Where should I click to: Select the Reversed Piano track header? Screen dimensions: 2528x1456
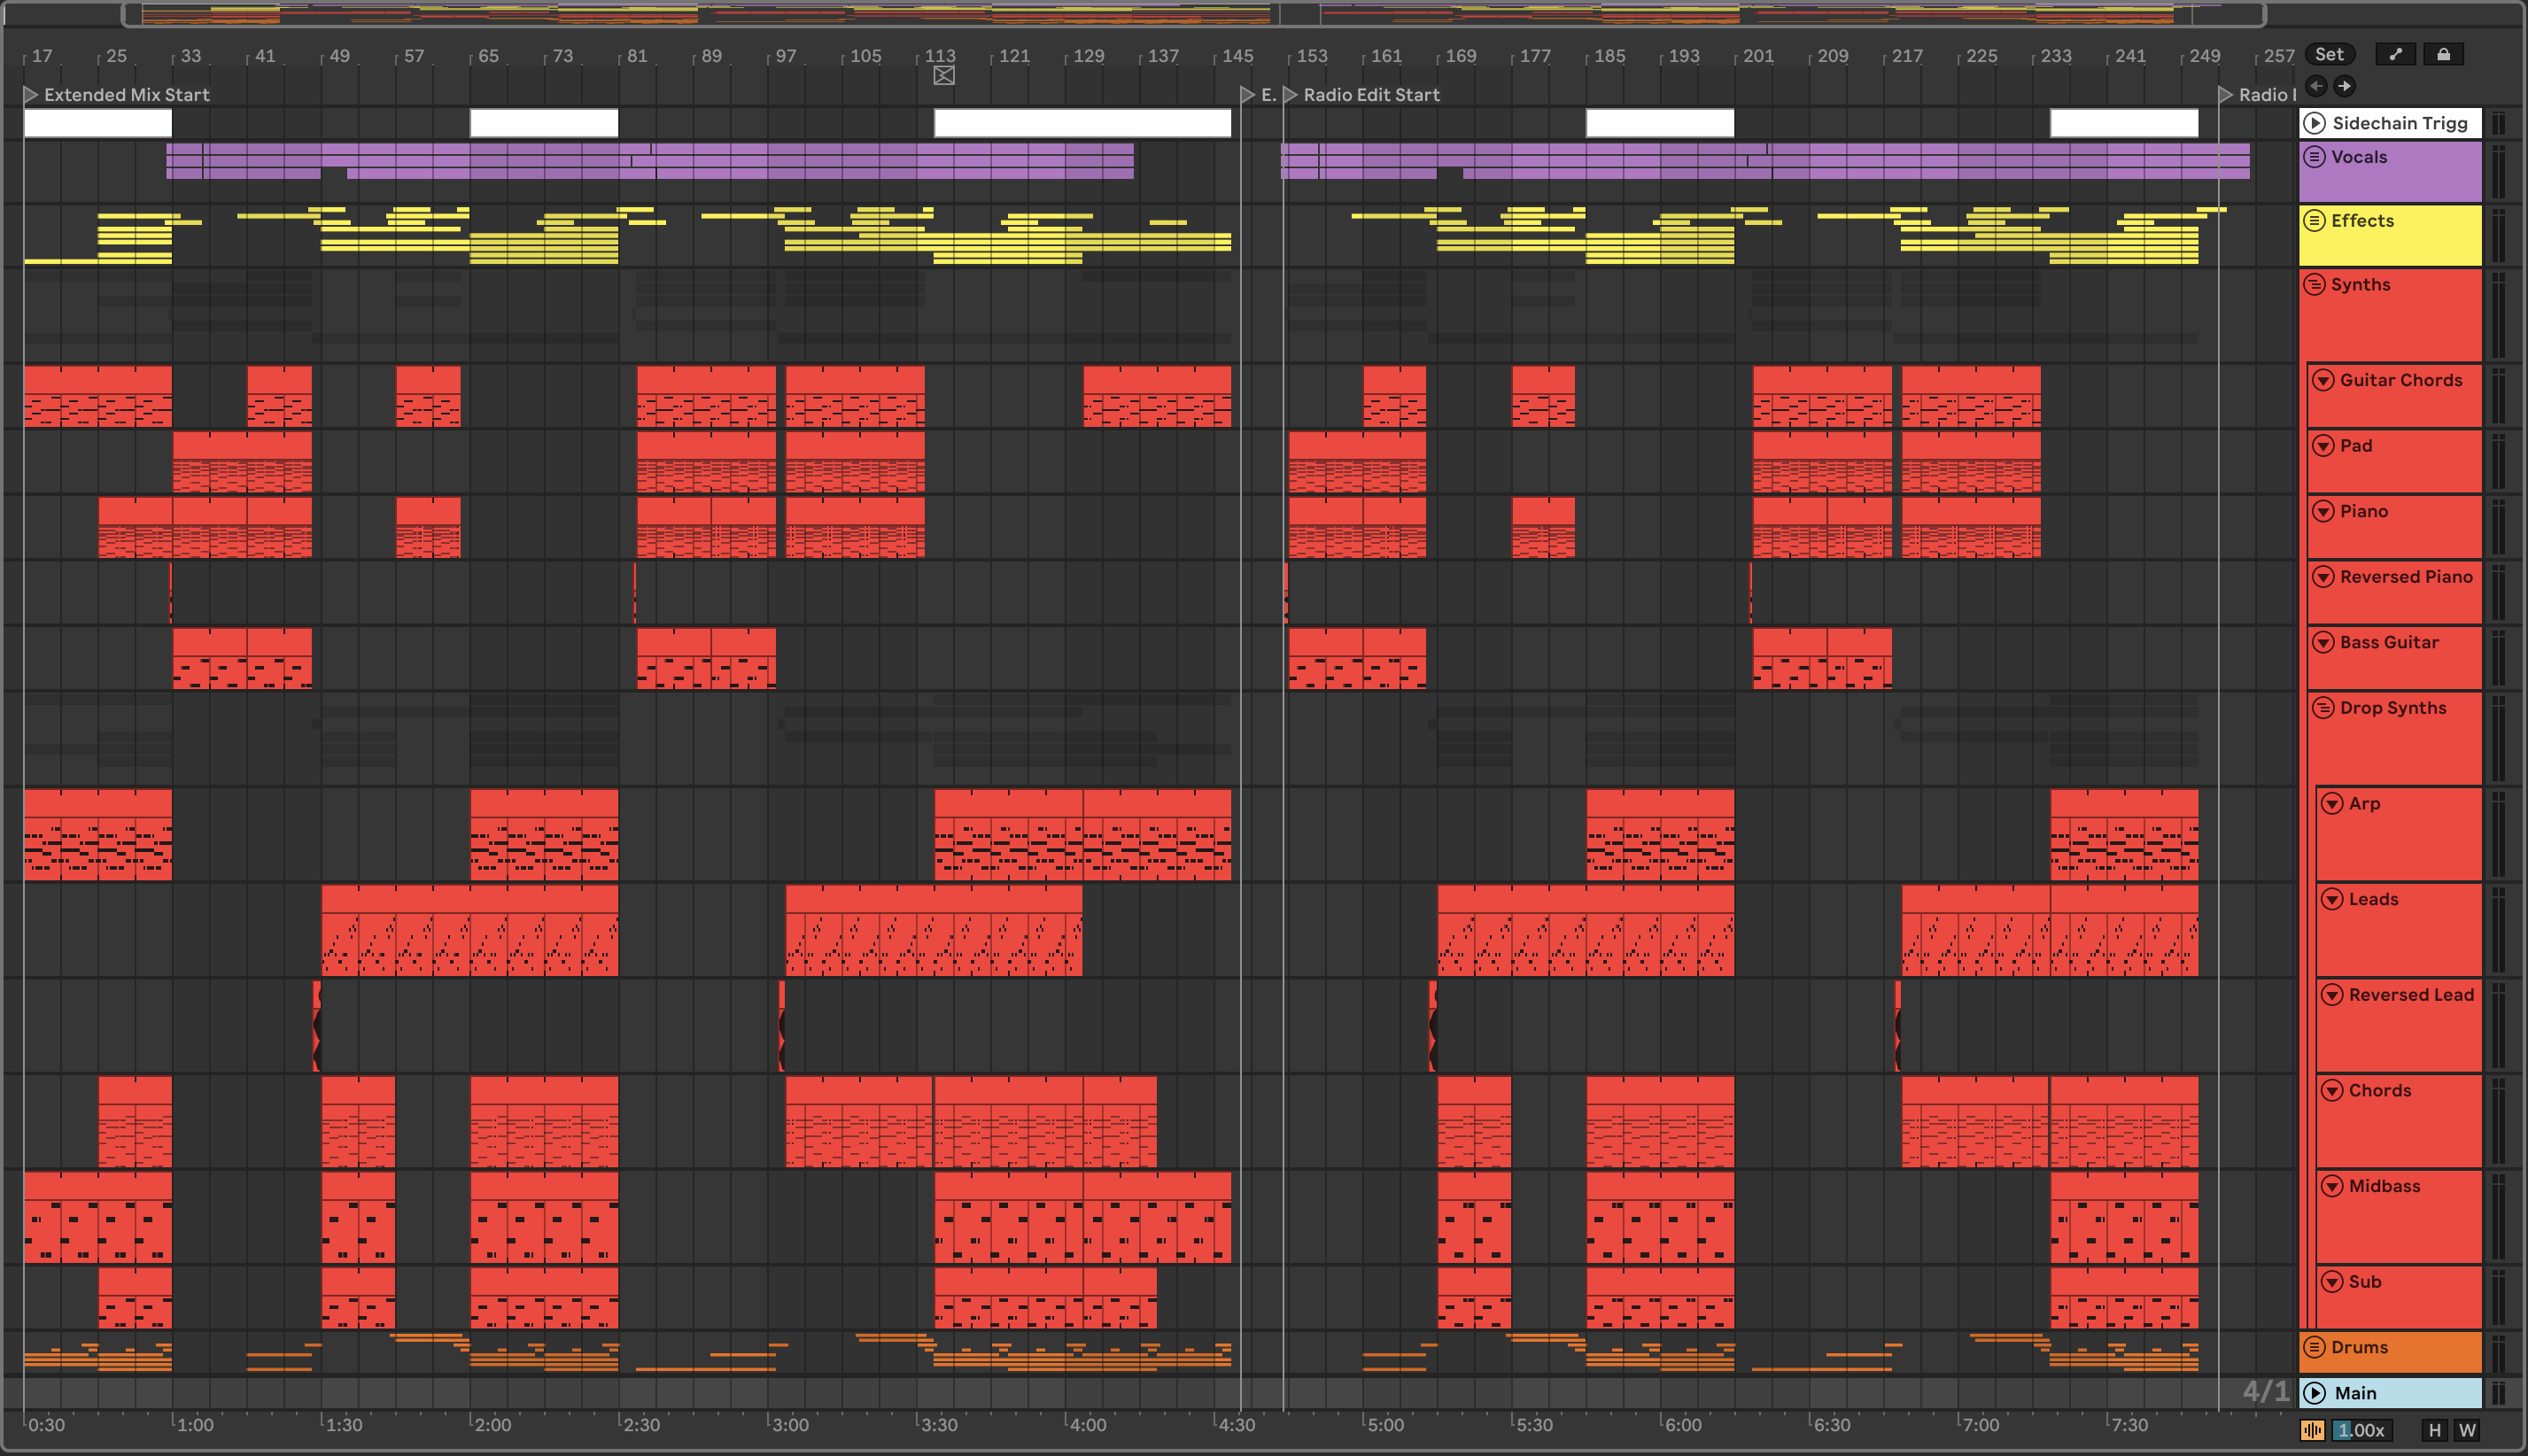click(2405, 577)
